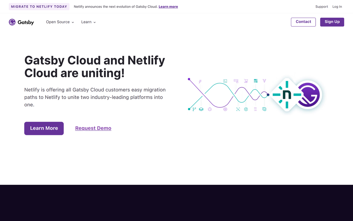
Task: Open the Support link
Action: coord(322,6)
